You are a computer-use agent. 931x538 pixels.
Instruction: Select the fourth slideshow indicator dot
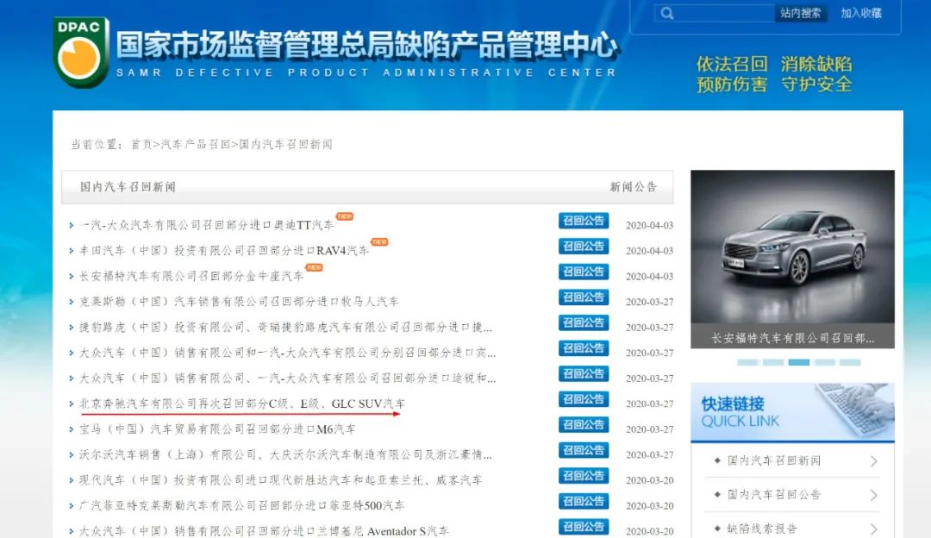[824, 362]
